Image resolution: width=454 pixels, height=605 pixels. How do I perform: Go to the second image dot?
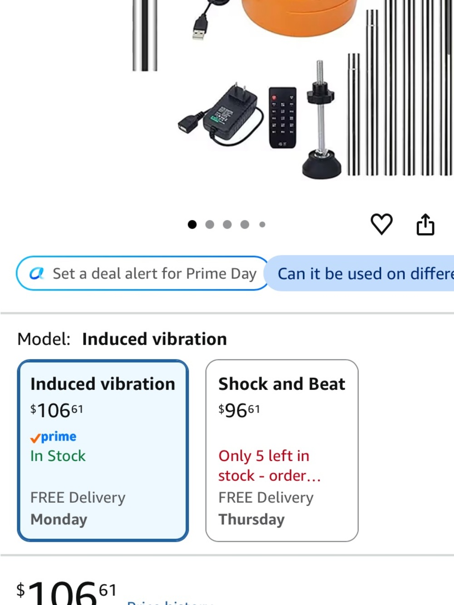(210, 225)
